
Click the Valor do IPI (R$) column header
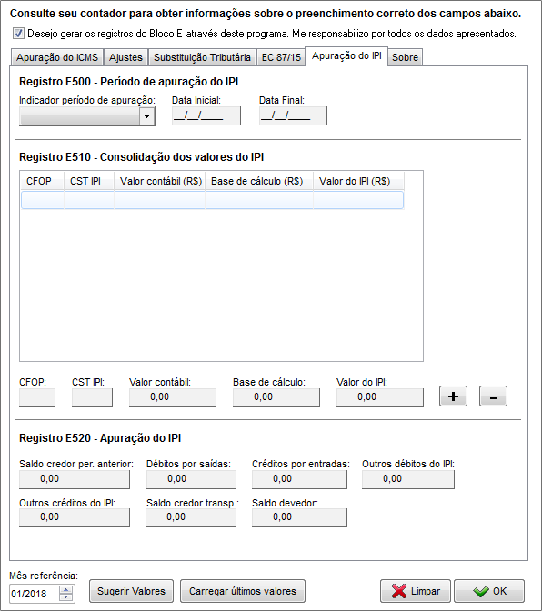358,181
